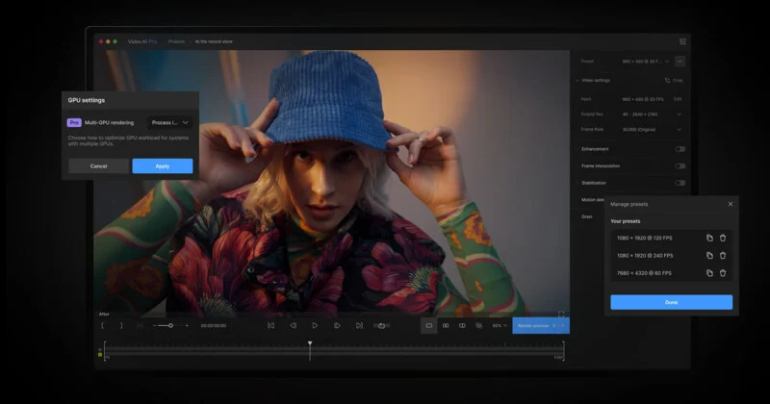Select the comparison view icon next to zoom
Image resolution: width=770 pixels, height=404 pixels.
tap(478, 325)
